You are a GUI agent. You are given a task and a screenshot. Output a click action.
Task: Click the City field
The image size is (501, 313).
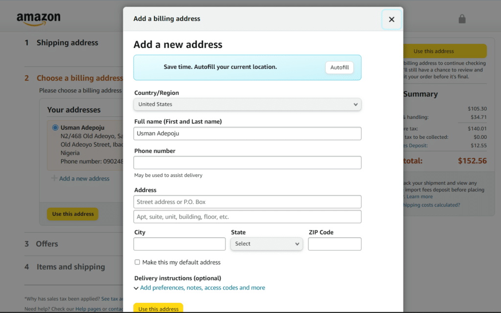[179, 244]
